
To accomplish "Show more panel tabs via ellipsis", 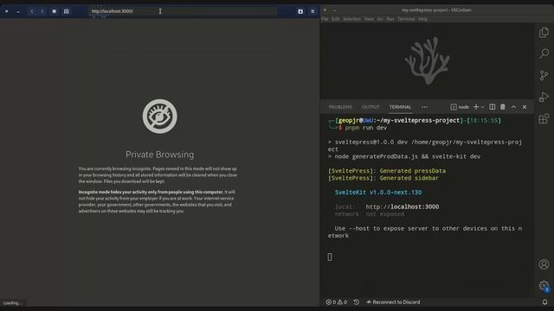I will (424, 107).
